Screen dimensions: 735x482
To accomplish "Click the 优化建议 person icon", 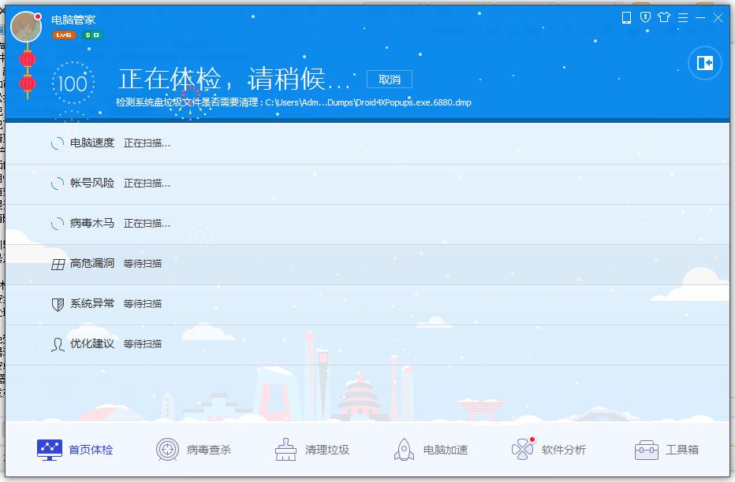I will [58, 344].
